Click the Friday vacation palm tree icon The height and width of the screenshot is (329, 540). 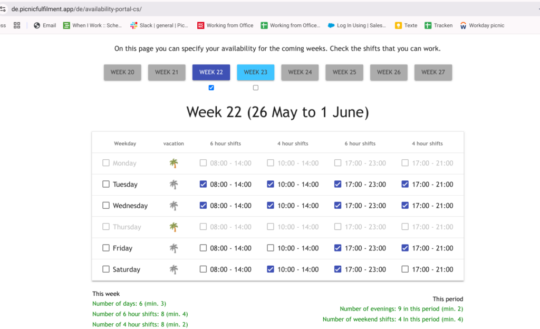click(x=173, y=248)
